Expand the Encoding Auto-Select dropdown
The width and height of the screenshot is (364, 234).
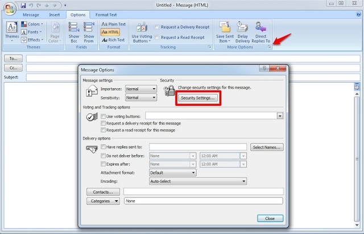[x=197, y=181]
